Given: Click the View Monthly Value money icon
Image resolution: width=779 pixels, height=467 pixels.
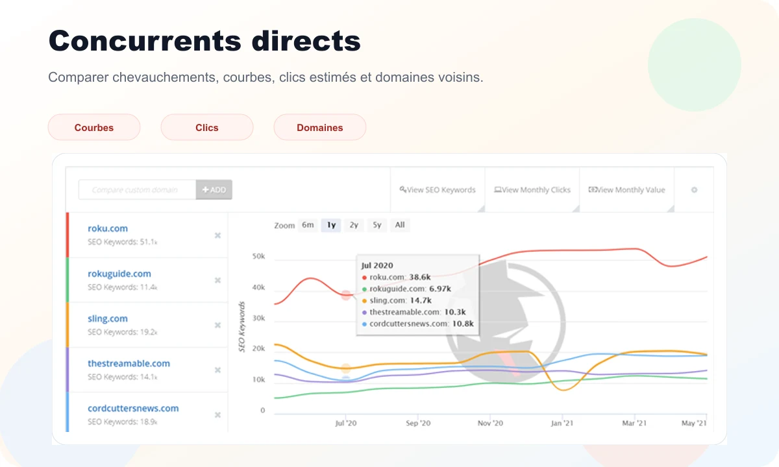Looking at the screenshot, I should pyautogui.click(x=592, y=189).
